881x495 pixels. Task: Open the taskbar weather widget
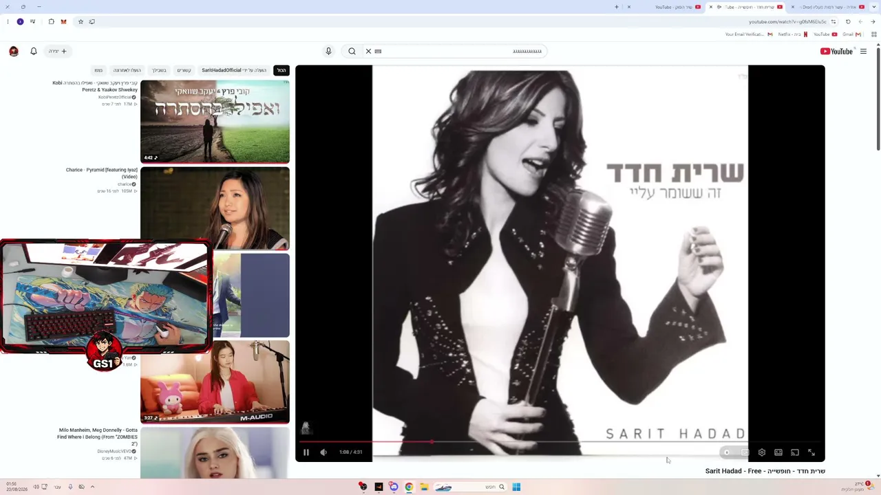coord(856,487)
